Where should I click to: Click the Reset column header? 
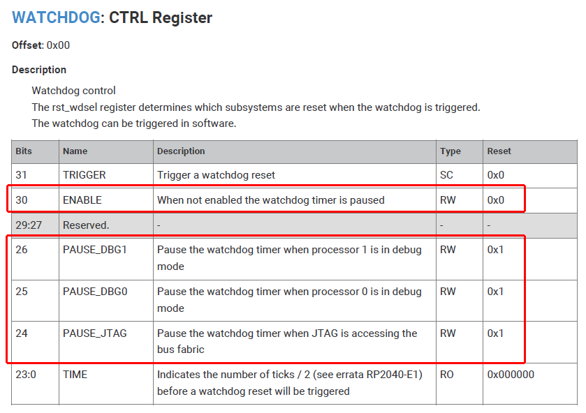pos(499,151)
